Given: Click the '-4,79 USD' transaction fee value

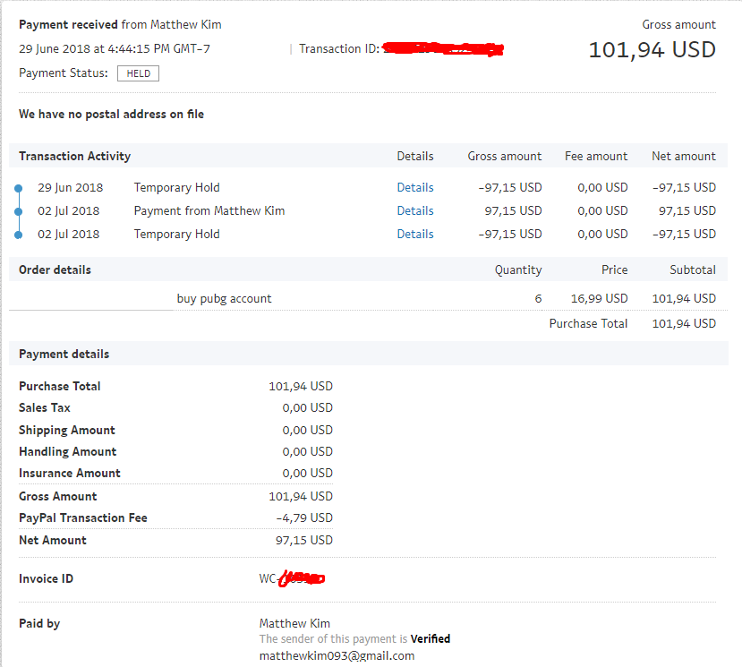Looking at the screenshot, I should pyautogui.click(x=304, y=517).
